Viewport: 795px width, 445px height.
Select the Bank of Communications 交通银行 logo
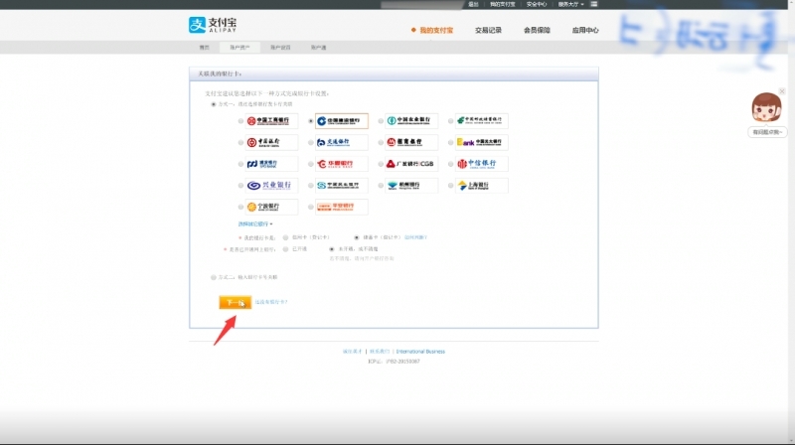point(341,142)
